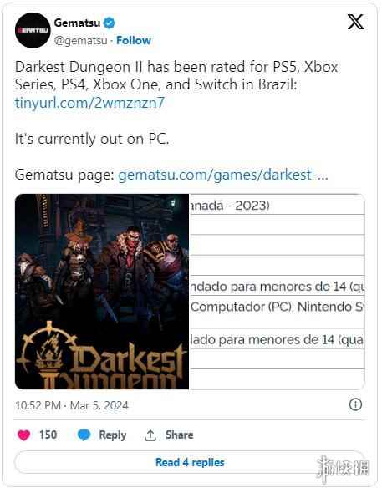Click the Gematsu display name

tap(78, 23)
